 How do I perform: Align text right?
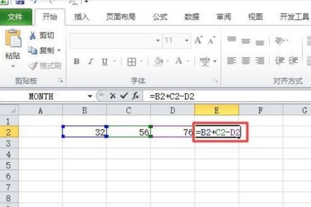(260, 61)
